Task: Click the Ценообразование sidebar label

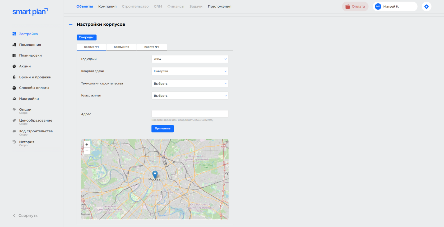Action: coord(36,121)
